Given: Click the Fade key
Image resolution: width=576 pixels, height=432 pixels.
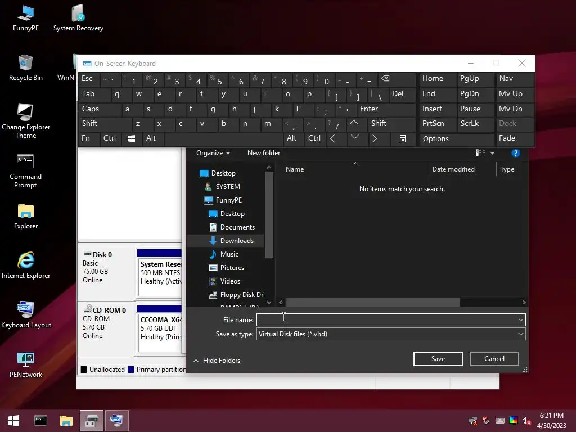Looking at the screenshot, I should 515,138.
